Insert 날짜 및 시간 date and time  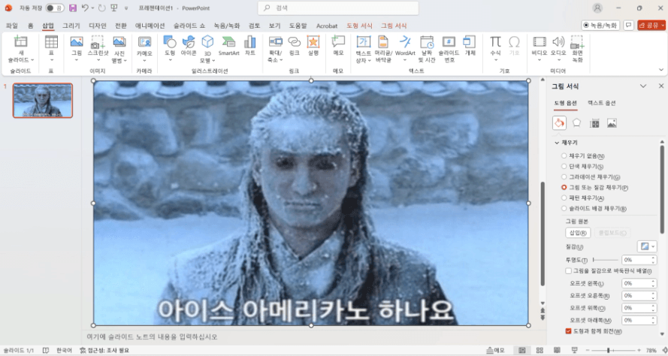tap(427, 42)
